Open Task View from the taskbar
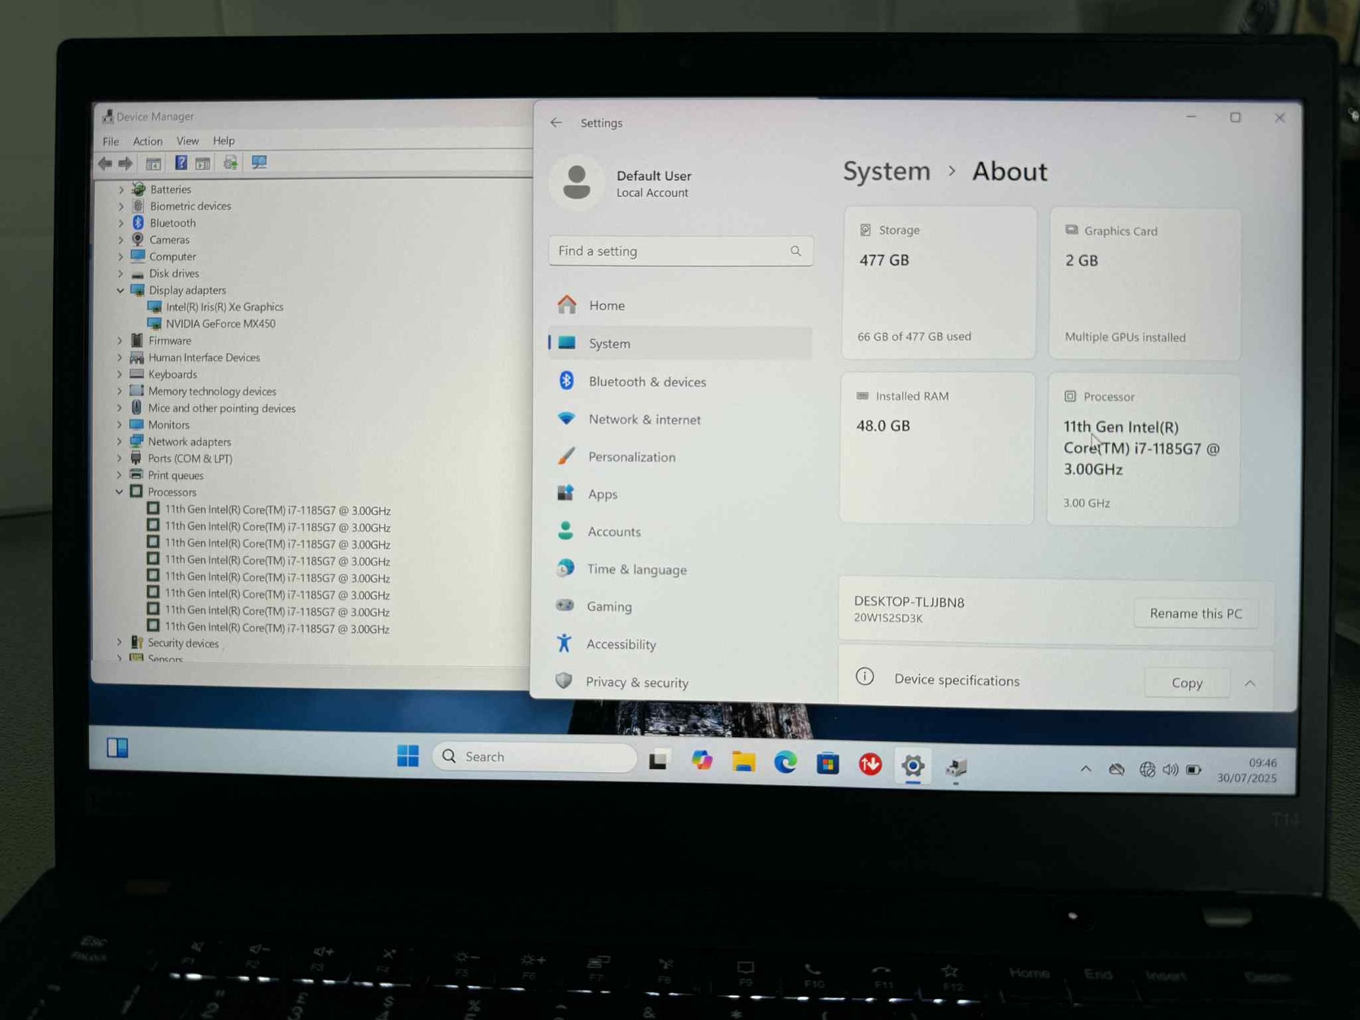 [658, 760]
